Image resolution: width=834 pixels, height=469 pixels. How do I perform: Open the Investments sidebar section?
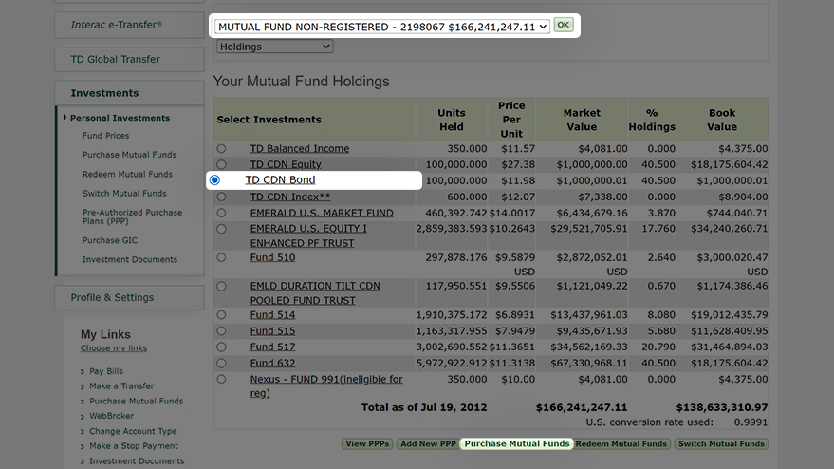pos(129,93)
